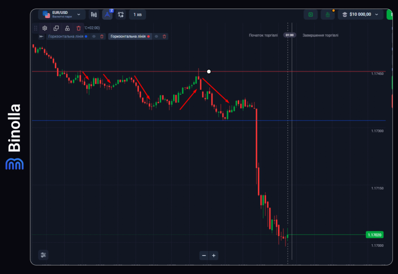The width and height of the screenshot is (398, 274).
Task: Toggle the lock icon for the selected drawing
Action: coord(67,28)
